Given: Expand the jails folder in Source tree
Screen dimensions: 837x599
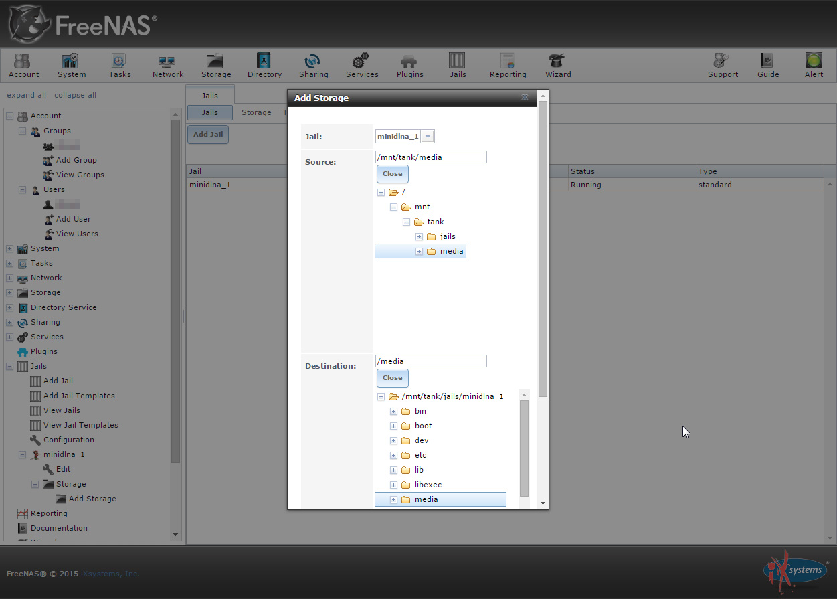Looking at the screenshot, I should pyautogui.click(x=419, y=236).
